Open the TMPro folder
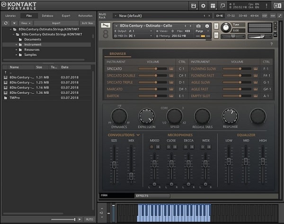Screen dimensions: 284x224 (15, 98)
